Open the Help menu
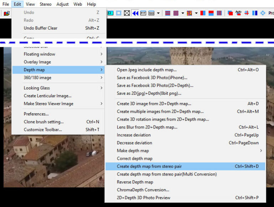The width and height of the screenshot is (274, 207). [91, 4]
